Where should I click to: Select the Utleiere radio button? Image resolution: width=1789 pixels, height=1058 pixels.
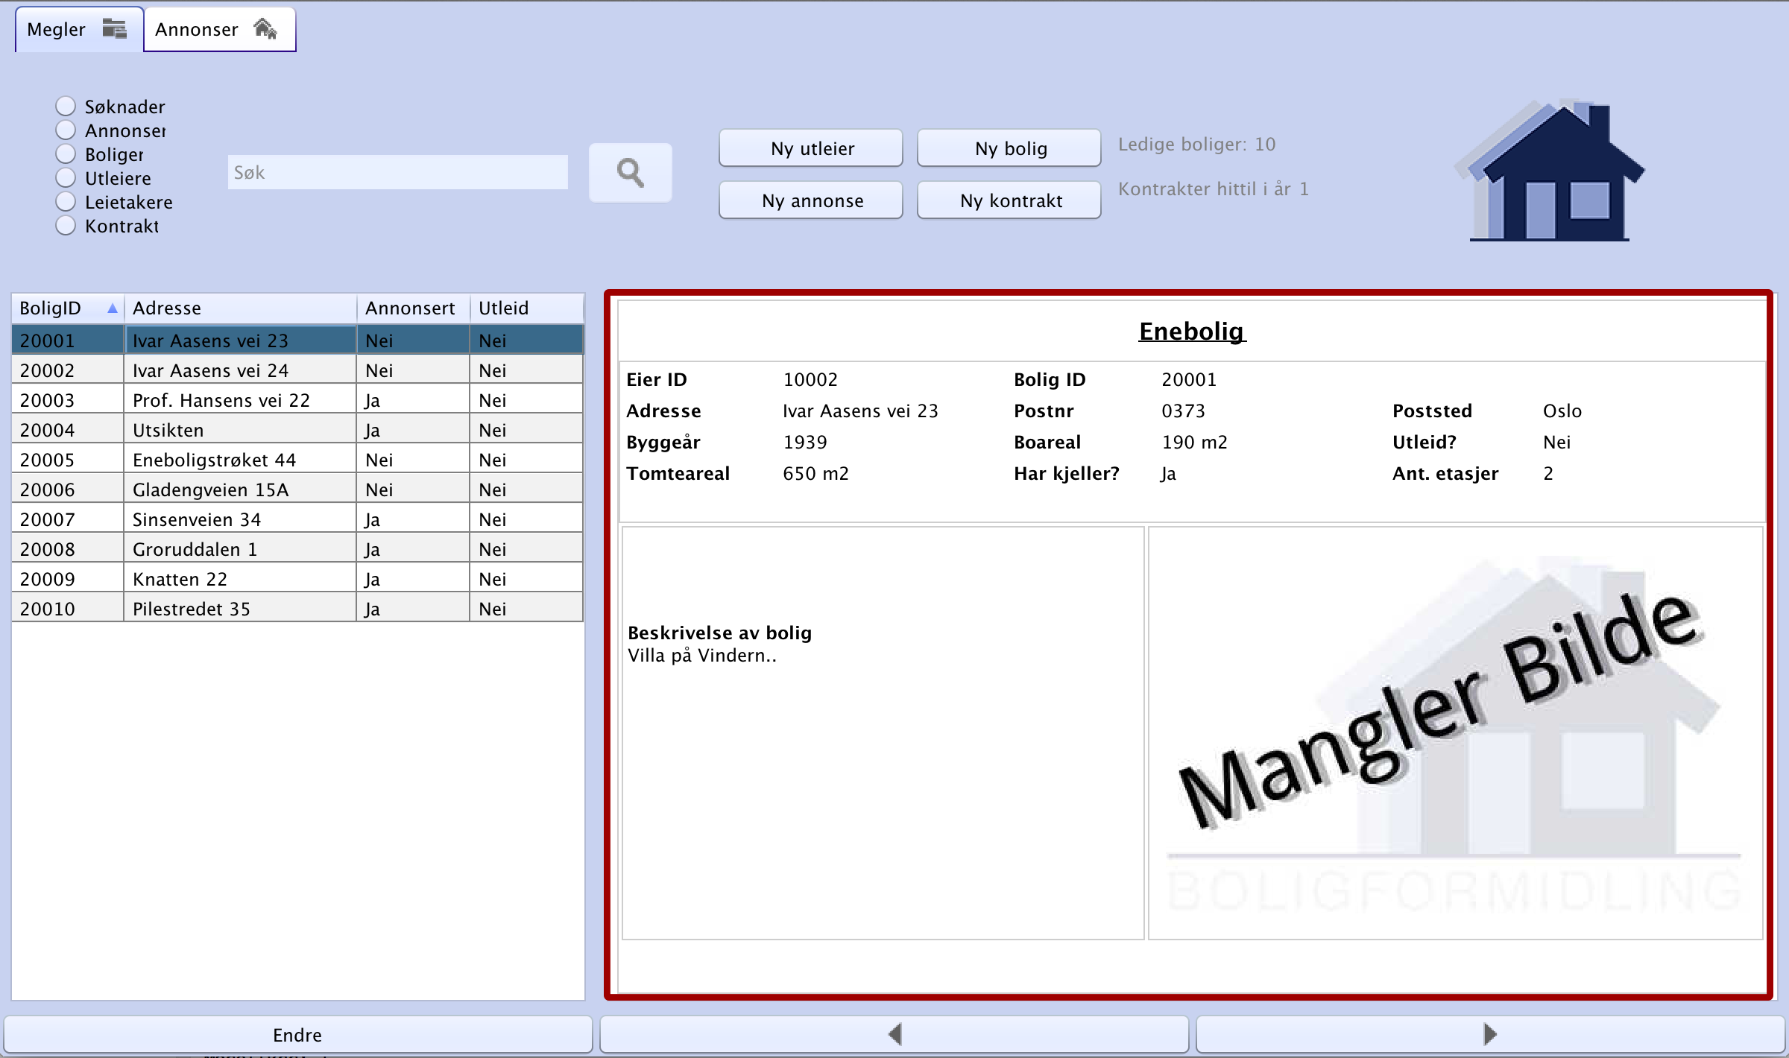tap(66, 178)
